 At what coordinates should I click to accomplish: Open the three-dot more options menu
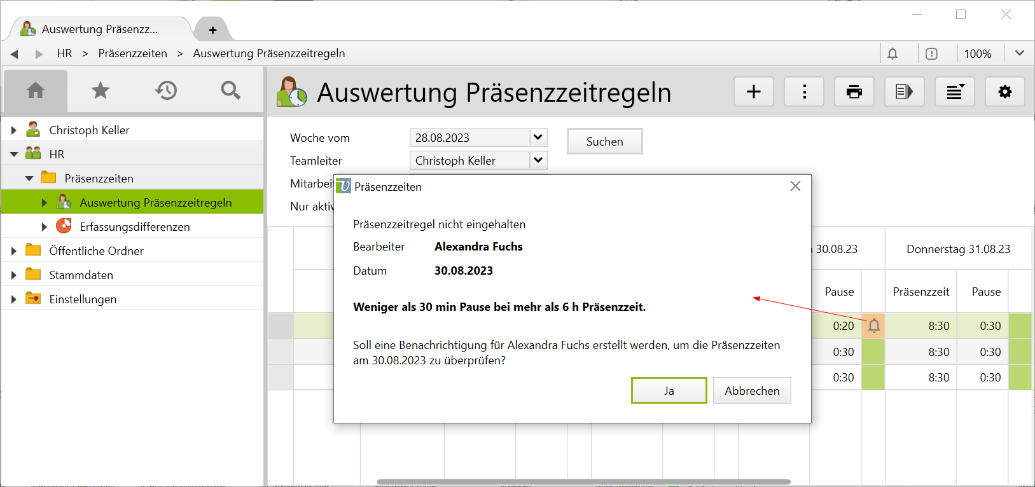click(804, 92)
